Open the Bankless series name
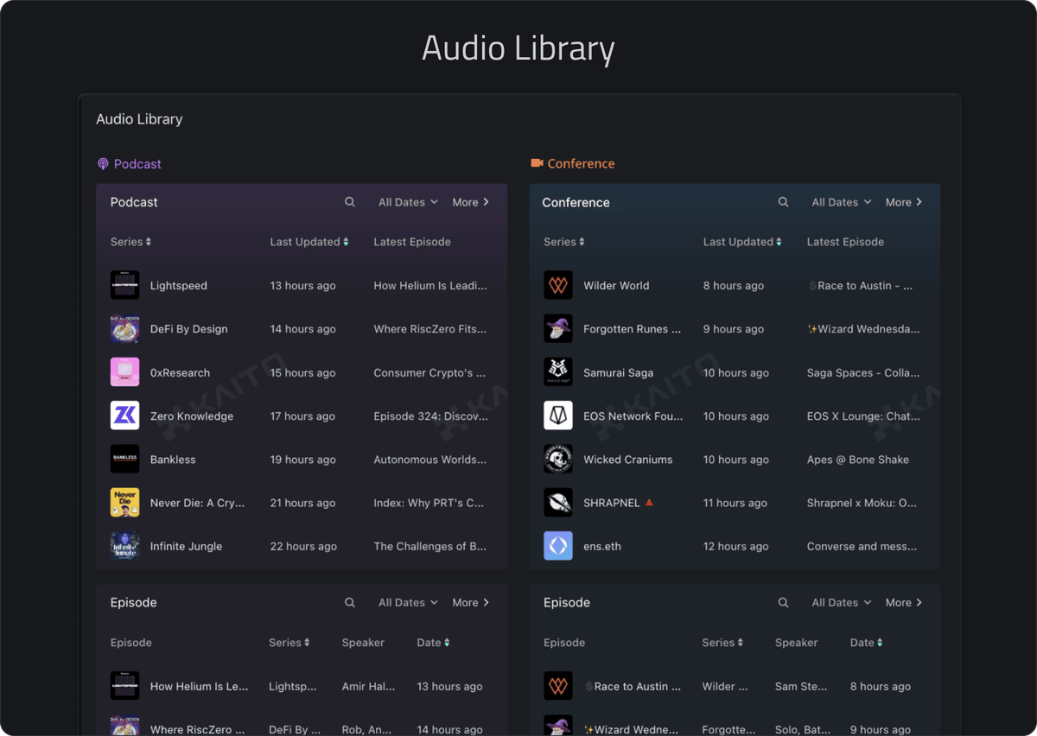 click(173, 460)
